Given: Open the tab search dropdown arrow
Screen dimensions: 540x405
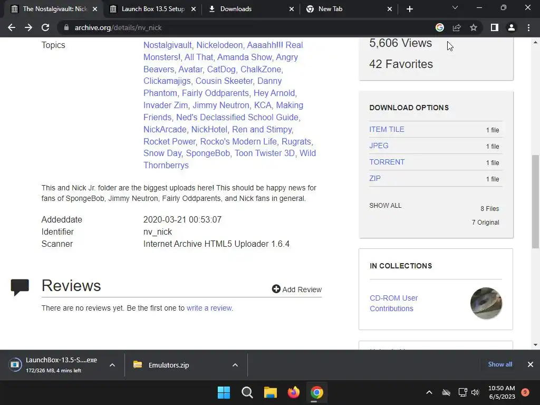Looking at the screenshot, I should point(455,7).
